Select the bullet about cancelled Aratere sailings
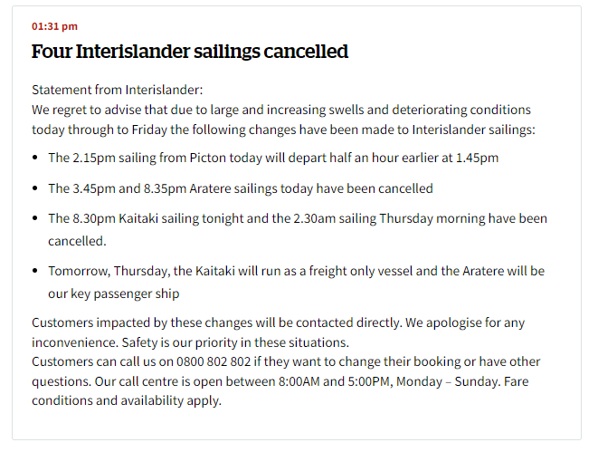Viewport: 598px width, 452px height. (x=240, y=188)
